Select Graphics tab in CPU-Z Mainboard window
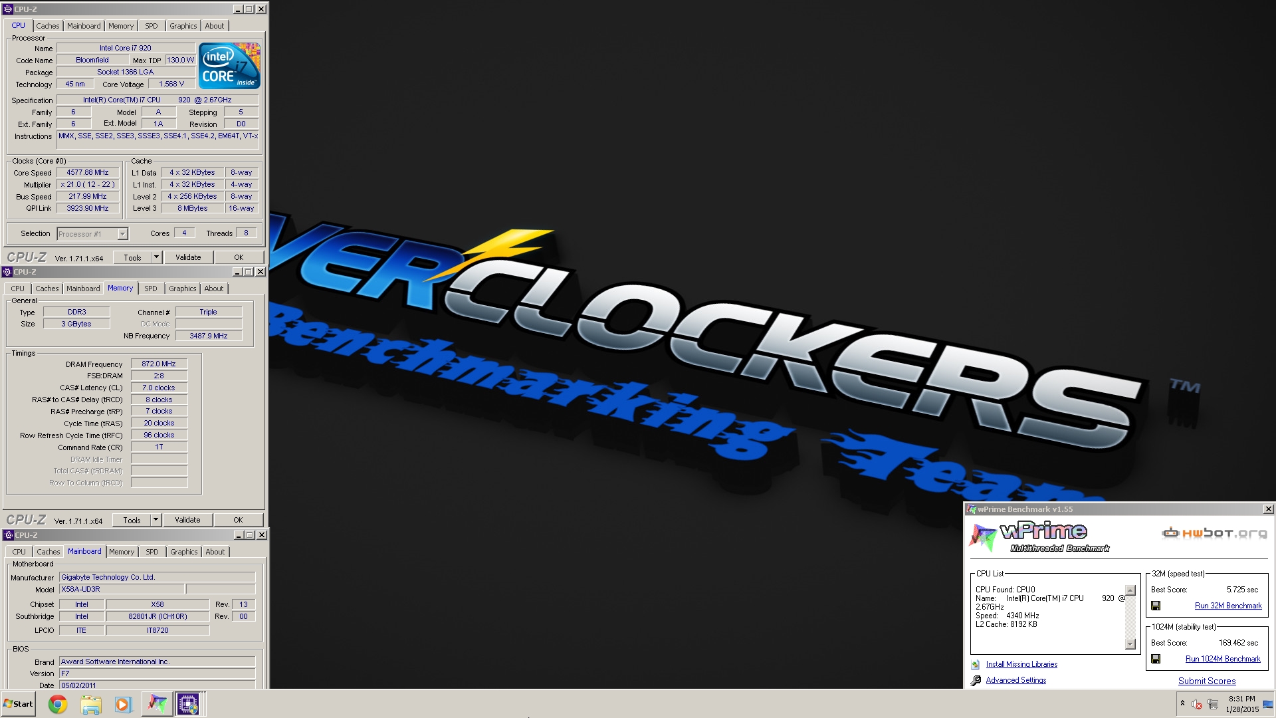 point(184,552)
